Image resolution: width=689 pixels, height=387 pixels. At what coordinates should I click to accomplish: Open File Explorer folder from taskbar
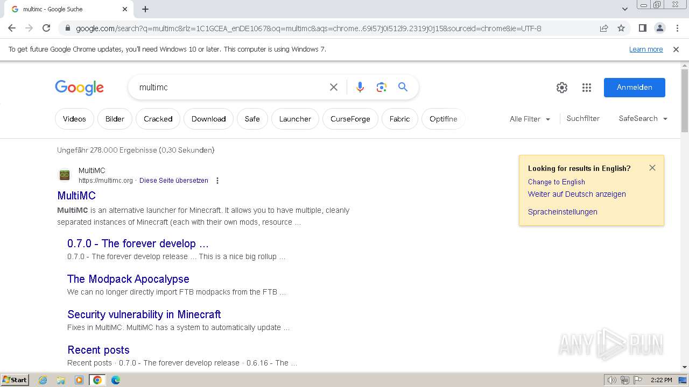[61, 380]
